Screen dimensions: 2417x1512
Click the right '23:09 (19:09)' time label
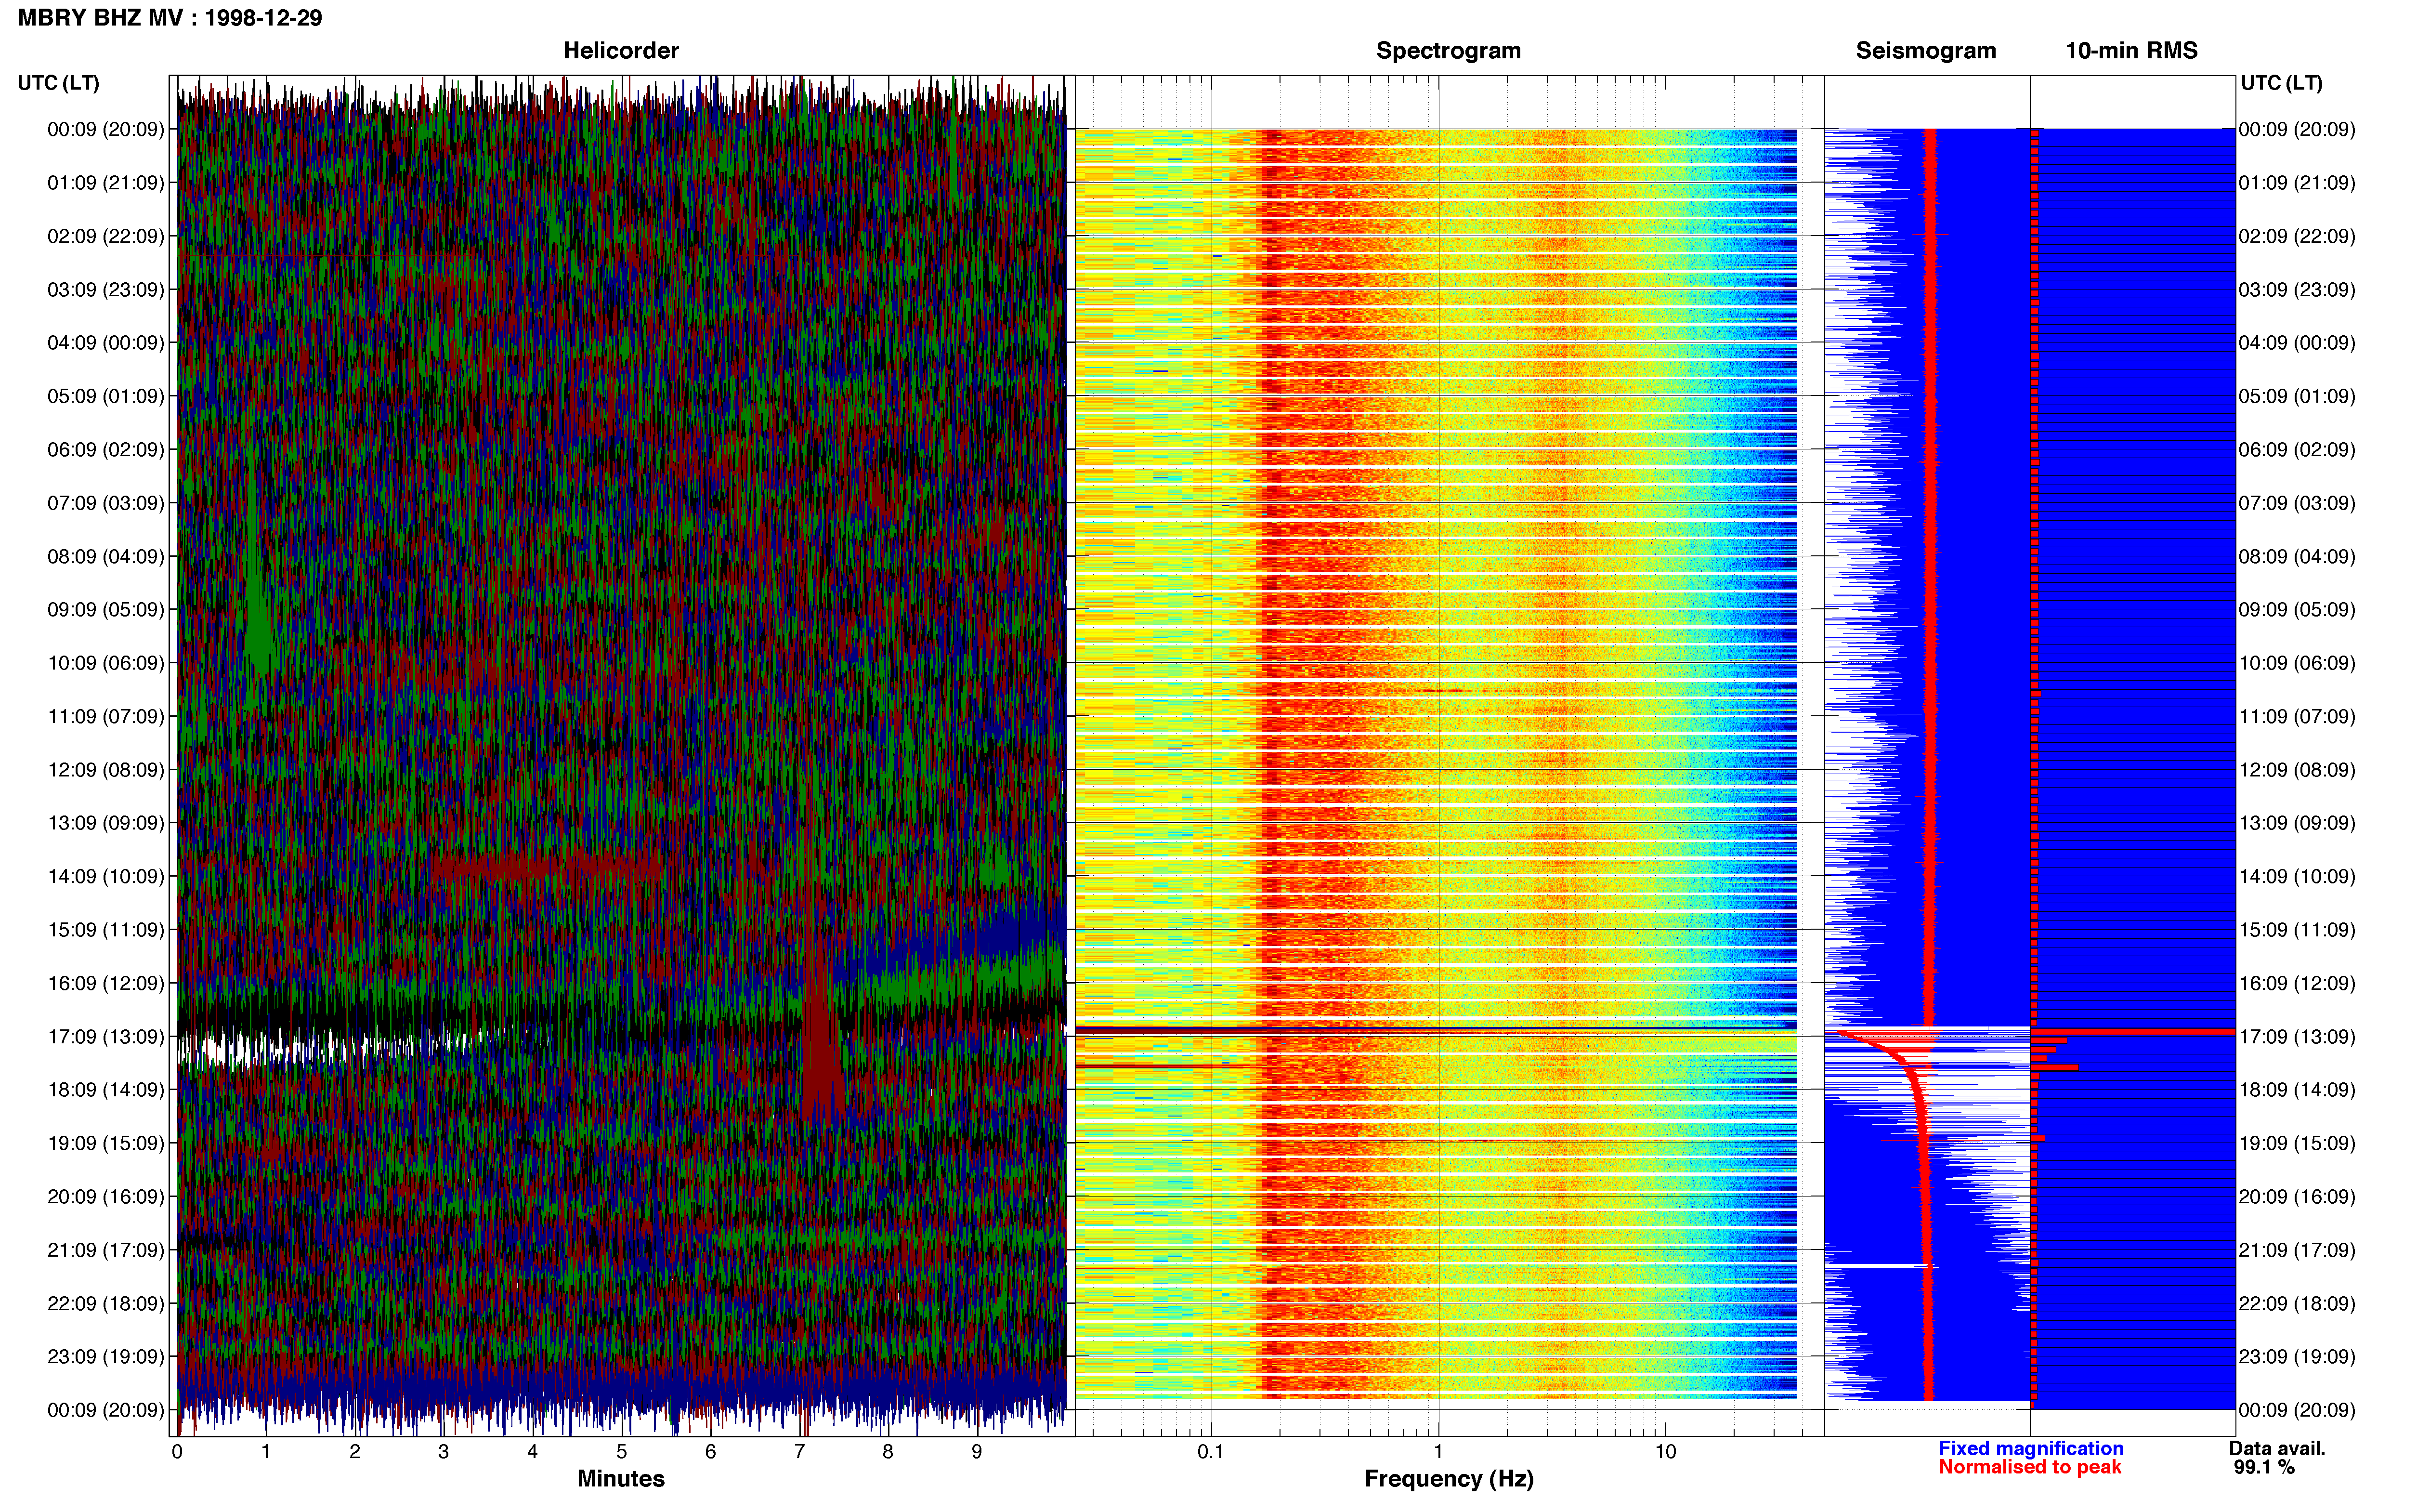[2297, 1357]
